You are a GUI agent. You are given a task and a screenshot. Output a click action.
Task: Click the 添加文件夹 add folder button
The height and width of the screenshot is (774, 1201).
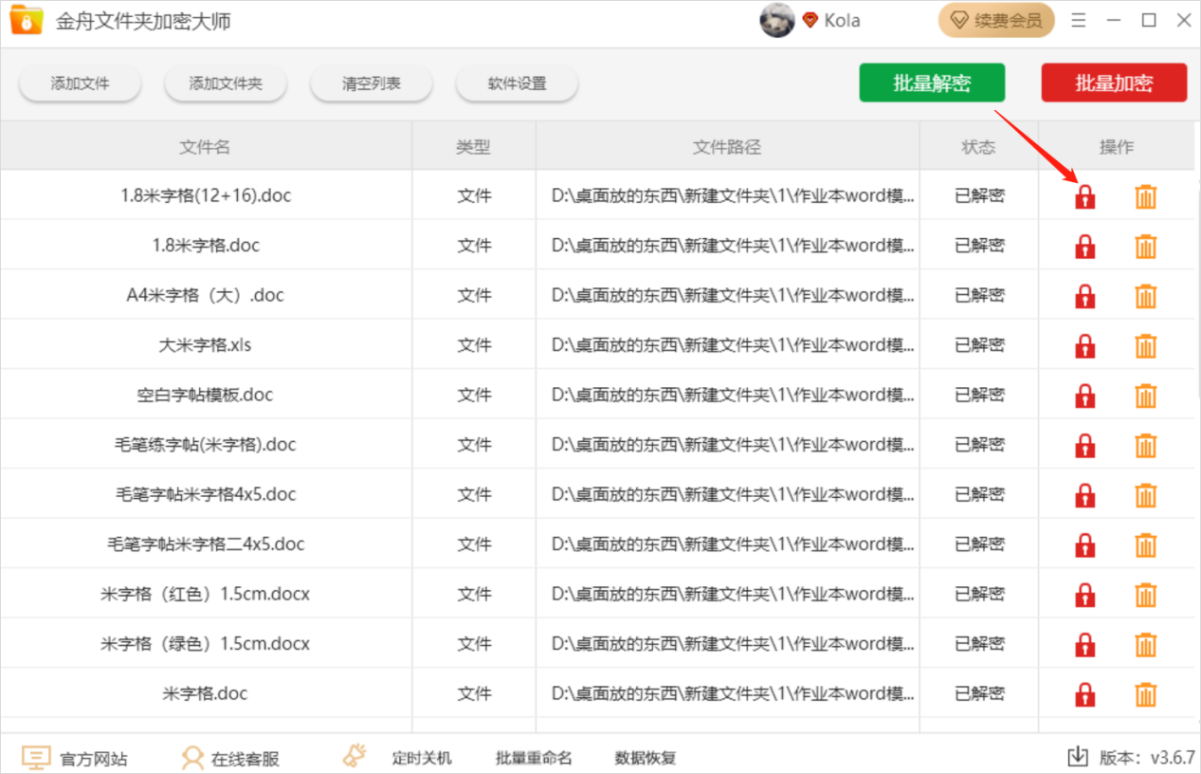pos(225,83)
